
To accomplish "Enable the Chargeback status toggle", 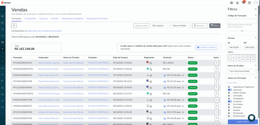I will click(230, 99).
